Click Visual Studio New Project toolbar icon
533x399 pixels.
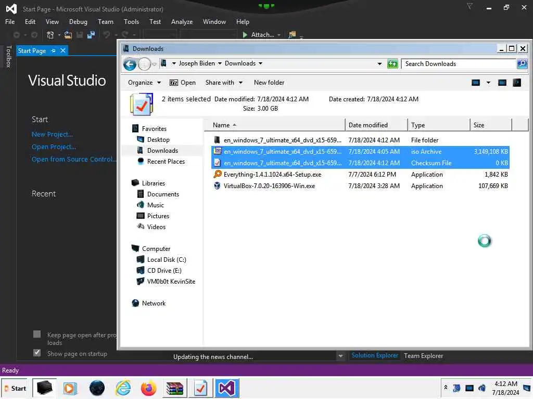click(50, 35)
